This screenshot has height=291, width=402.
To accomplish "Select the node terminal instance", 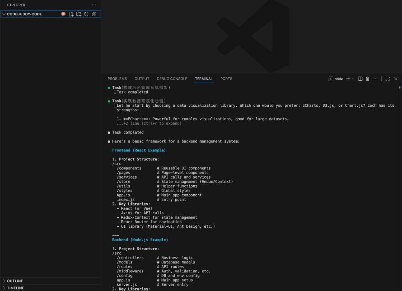I will 336,79.
